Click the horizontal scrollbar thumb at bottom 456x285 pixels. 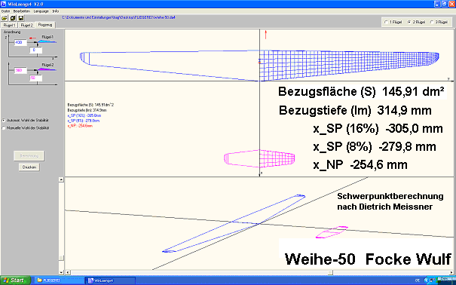[330, 272]
